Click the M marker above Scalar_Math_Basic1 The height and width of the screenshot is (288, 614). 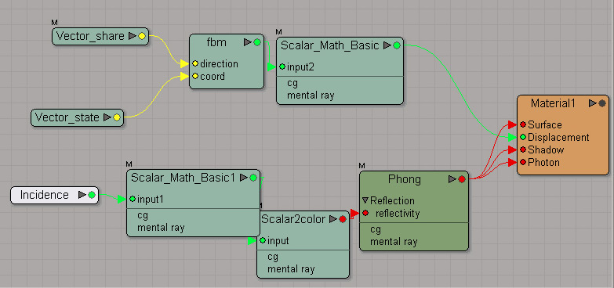[129, 164]
